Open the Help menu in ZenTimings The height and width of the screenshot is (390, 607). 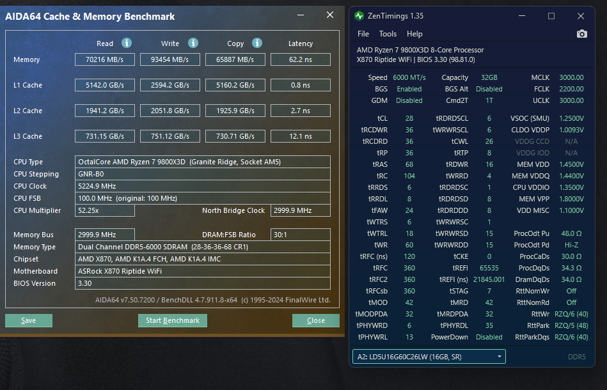pyautogui.click(x=414, y=34)
